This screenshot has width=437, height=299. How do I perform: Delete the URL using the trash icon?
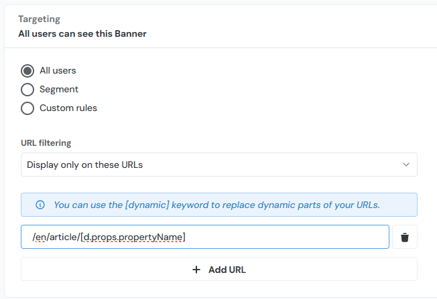coord(405,237)
